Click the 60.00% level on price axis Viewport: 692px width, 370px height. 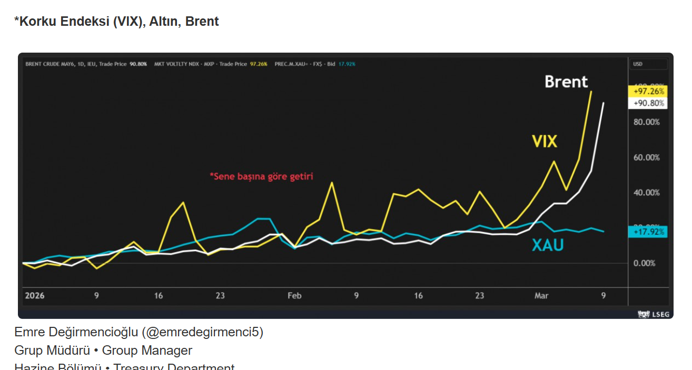coord(647,157)
